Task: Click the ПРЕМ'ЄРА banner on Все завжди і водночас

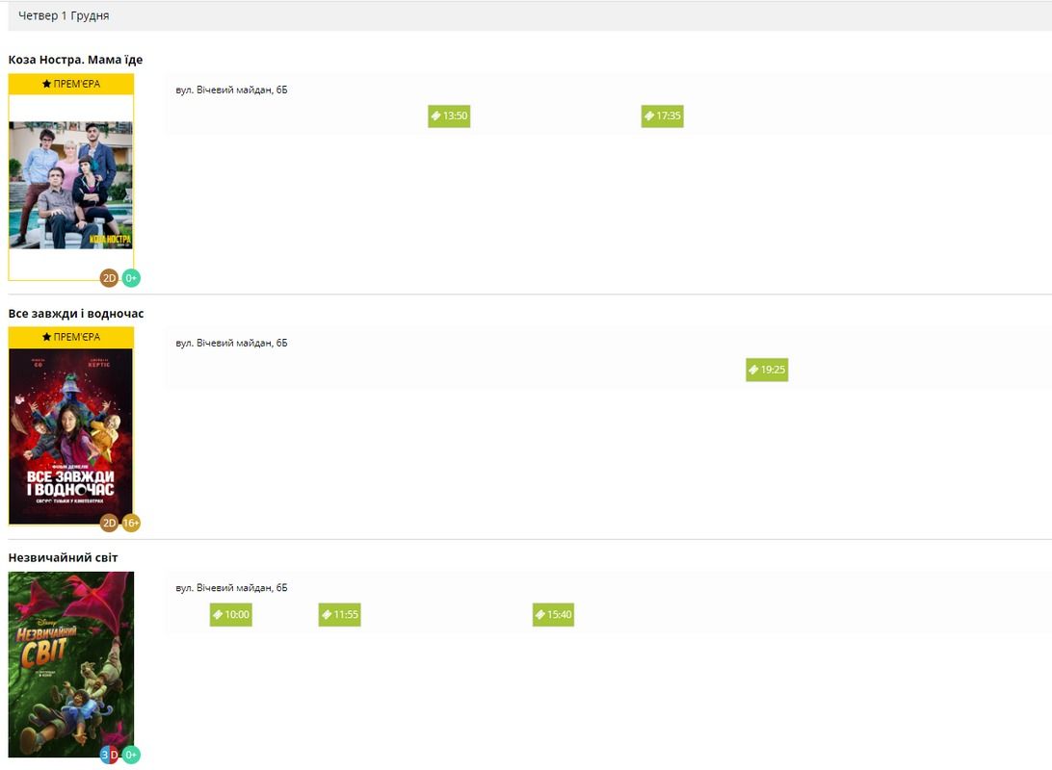Action: (x=71, y=337)
